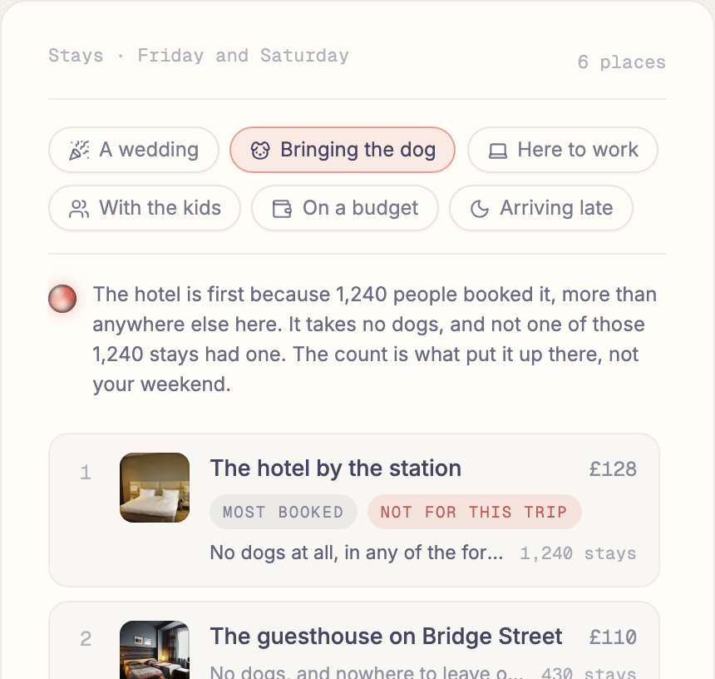Click the guesthouse room thumbnail photo
The height and width of the screenshot is (679, 715).
(155, 650)
